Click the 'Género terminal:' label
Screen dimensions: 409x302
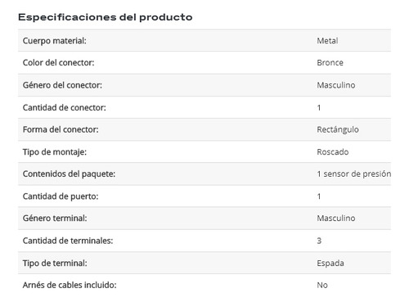click(x=55, y=218)
